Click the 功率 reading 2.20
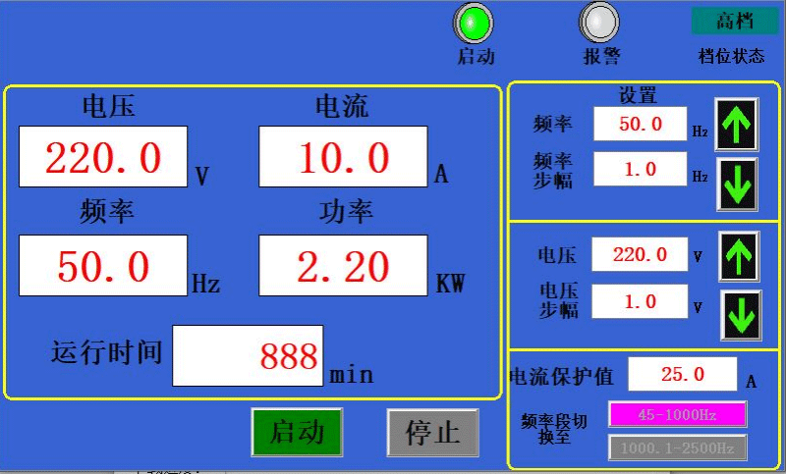 click(343, 265)
